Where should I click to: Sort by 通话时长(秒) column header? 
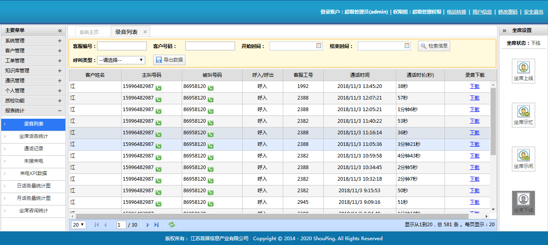(420, 75)
